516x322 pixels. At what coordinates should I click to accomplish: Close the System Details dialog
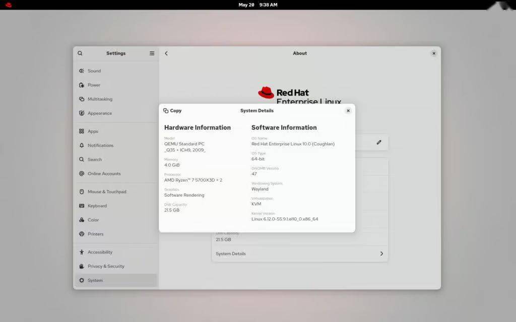348,111
